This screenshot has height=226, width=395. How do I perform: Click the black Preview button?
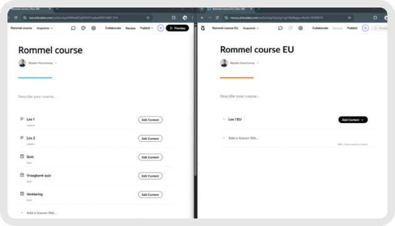point(177,28)
